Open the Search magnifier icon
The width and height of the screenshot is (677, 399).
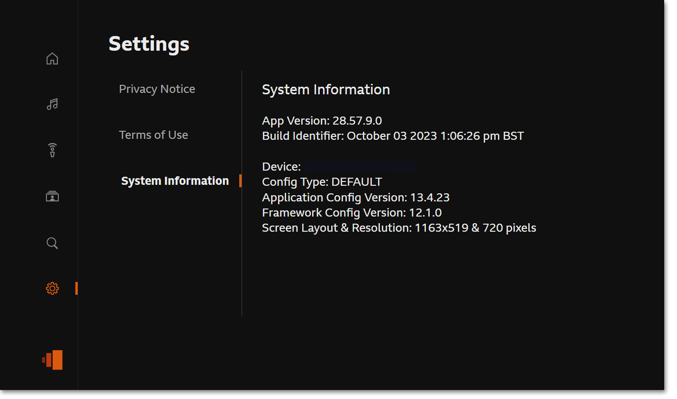click(52, 243)
